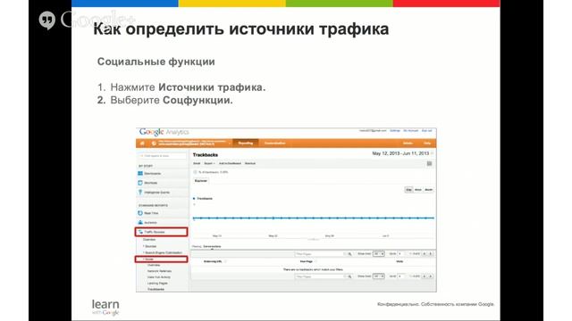Click the upper next page arrow
This screenshot has width=572, height=321.
(x=431, y=253)
